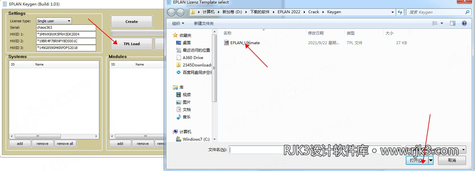Image resolution: width=475 pixels, height=171 pixels.
Task: Click remove button under Modules list
Action: coord(143,144)
